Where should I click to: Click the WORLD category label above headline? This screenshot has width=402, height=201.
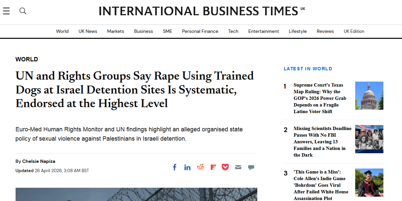(27, 59)
